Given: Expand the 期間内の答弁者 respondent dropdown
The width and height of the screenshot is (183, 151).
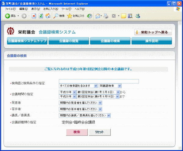Looking at the screenshot, I should click(x=81, y=109).
